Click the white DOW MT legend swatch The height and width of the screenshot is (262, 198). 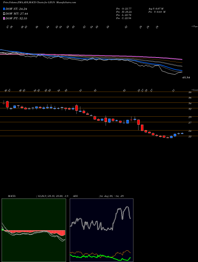4,14
